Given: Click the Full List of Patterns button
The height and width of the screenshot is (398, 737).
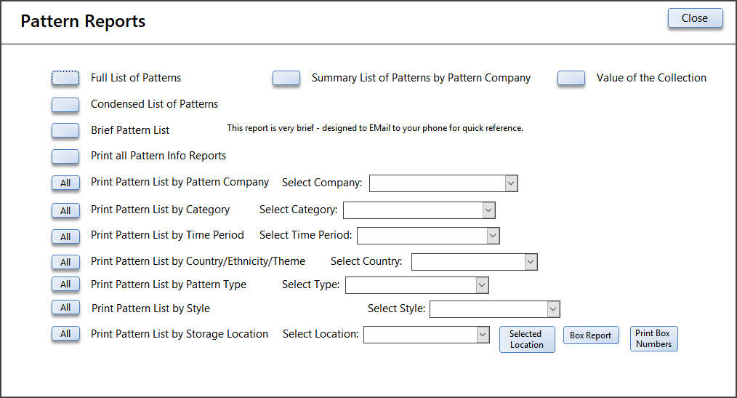Looking at the screenshot, I should 65,78.
